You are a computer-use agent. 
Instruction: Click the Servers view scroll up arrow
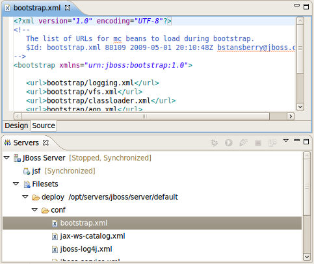pyautogui.click(x=307, y=155)
